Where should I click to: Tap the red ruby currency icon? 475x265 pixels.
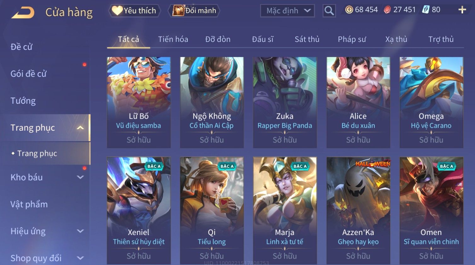pos(387,10)
